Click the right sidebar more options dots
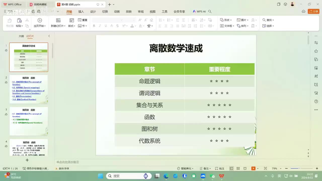Screen dimensions: 322x181 coord(316,110)
